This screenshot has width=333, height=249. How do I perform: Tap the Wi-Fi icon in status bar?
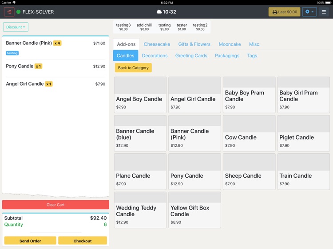(14, 3)
